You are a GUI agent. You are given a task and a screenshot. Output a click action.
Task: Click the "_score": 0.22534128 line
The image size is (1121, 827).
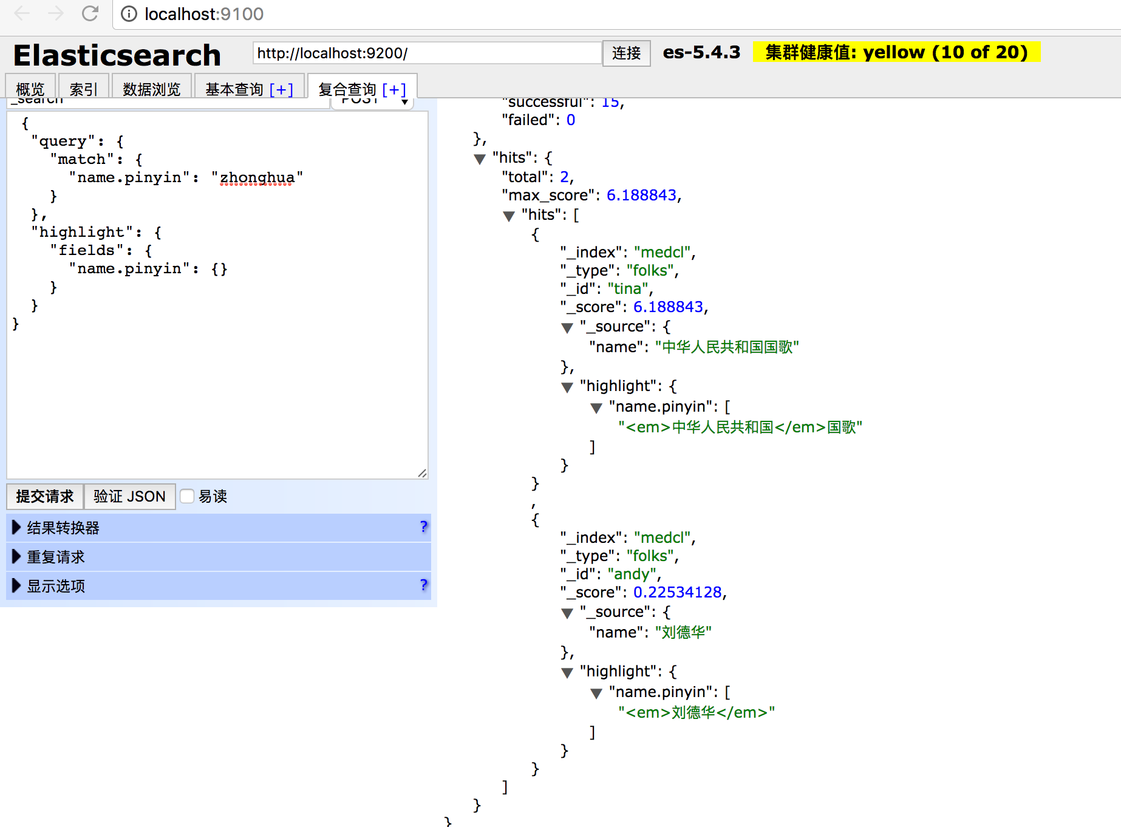tap(644, 592)
